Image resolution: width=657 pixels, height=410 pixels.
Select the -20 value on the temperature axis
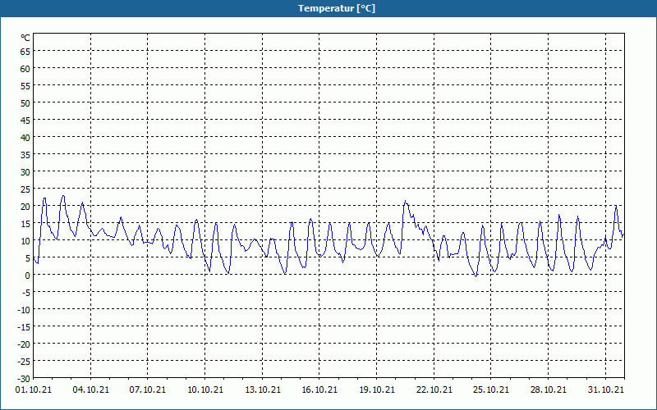pos(24,344)
